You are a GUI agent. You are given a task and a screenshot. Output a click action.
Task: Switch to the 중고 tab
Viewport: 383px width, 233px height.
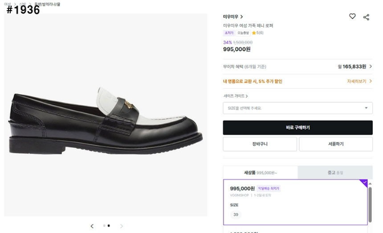pyautogui.click(x=335, y=172)
